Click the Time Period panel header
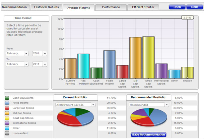This screenshot has width=206, height=140. click(x=27, y=18)
